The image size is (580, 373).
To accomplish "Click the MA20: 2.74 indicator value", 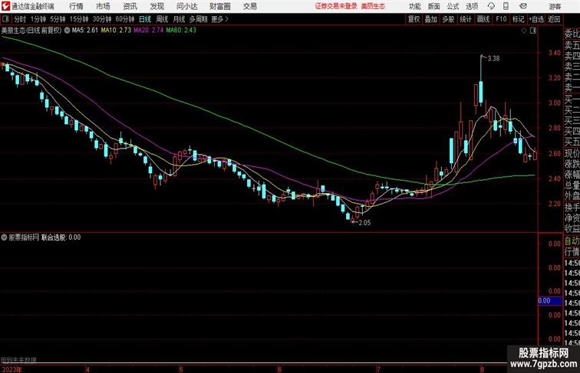I will click(148, 31).
